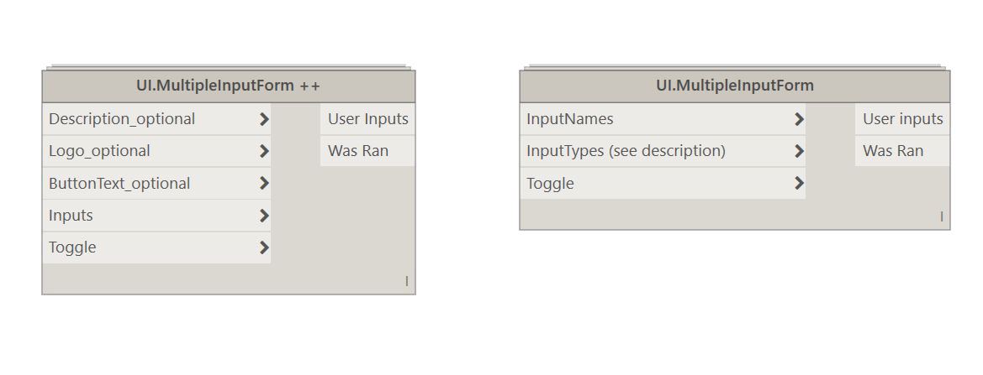Screen dimensions: 983x375
Task: Click the Description_optional input port label
Action: click(x=122, y=119)
